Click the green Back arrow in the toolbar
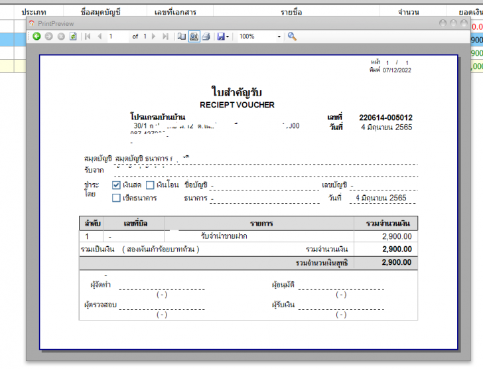The height and width of the screenshot is (369, 483). pos(36,37)
